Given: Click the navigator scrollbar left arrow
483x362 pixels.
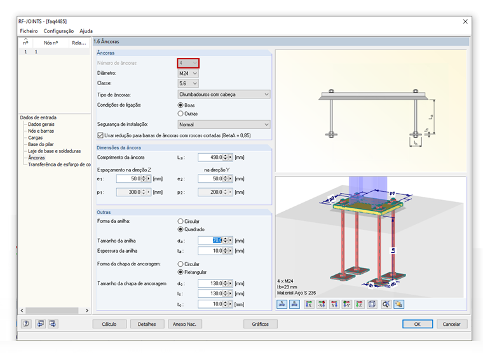Looking at the screenshot, I should click(22, 311).
